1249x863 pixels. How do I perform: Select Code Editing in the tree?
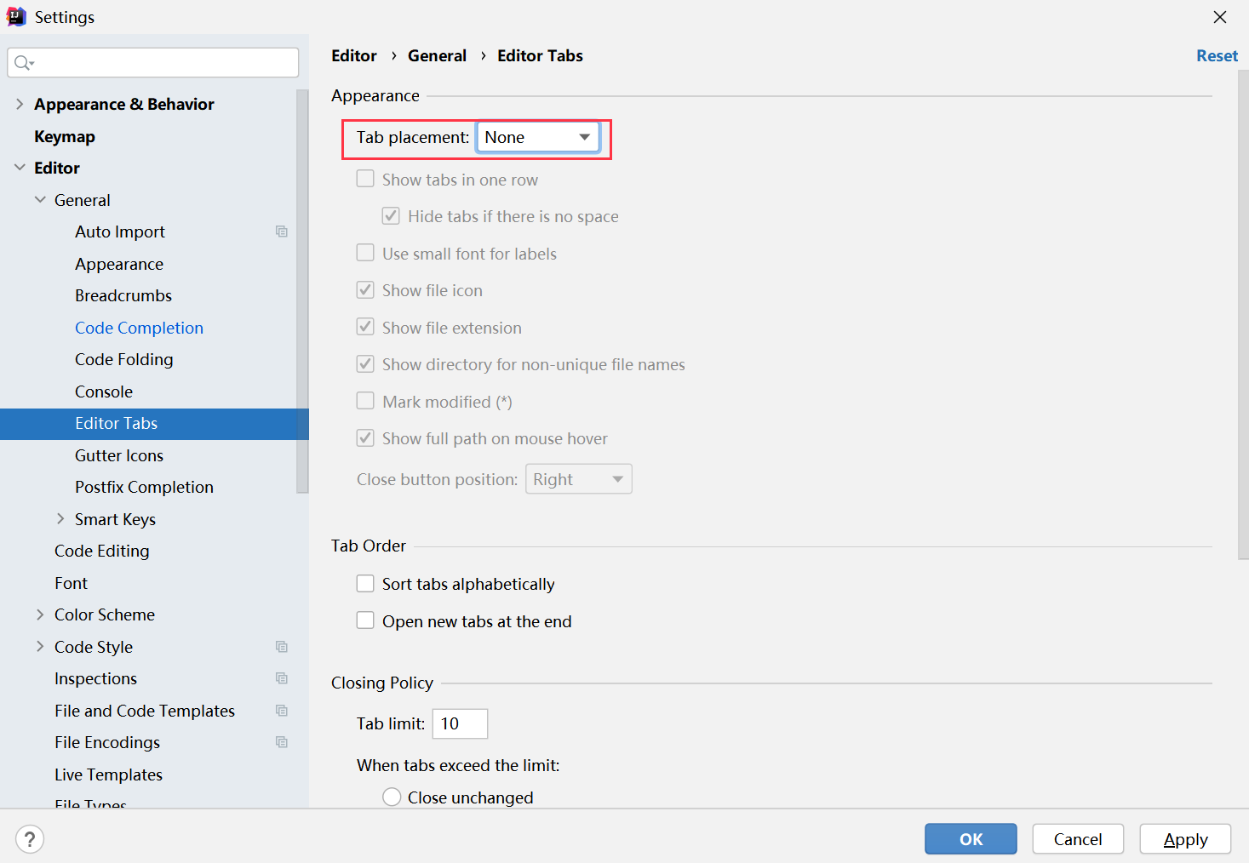pyautogui.click(x=102, y=551)
